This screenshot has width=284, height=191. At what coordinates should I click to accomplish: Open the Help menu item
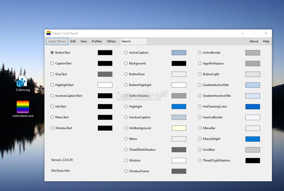click(266, 41)
